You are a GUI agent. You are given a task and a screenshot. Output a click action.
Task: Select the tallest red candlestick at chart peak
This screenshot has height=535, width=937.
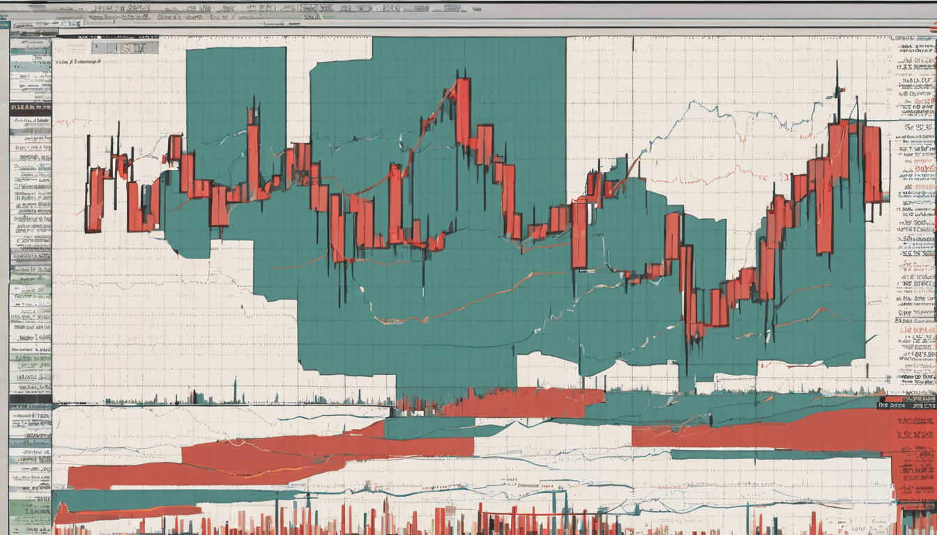463,112
